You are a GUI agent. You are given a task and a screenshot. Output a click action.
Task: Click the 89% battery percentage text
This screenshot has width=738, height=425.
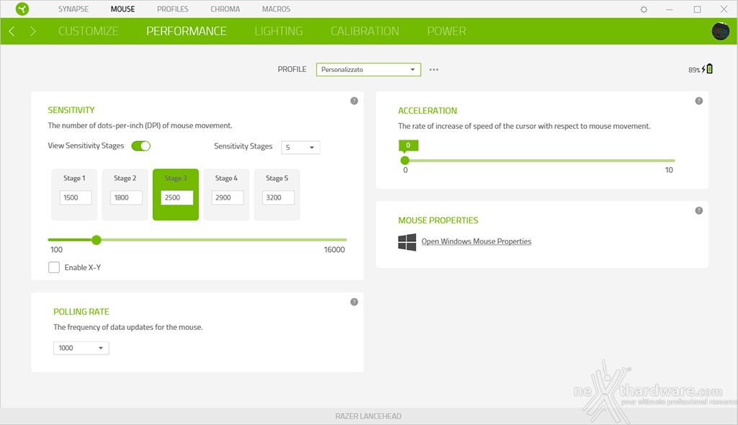pyautogui.click(x=694, y=70)
